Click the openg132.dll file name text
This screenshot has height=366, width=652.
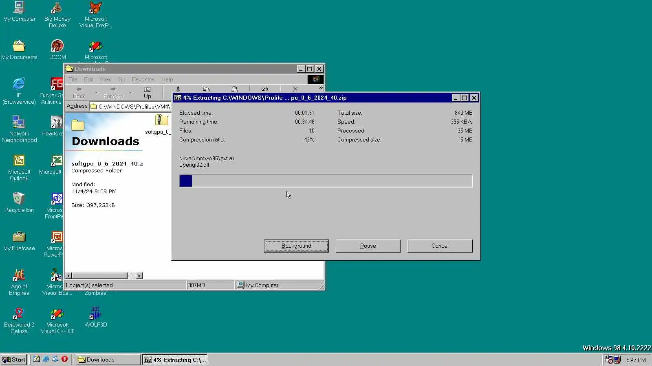coord(194,165)
